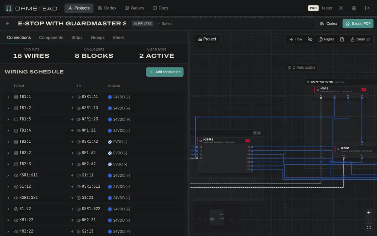
Task: Click the red badge on the KM1 block
Action: (364, 89)
